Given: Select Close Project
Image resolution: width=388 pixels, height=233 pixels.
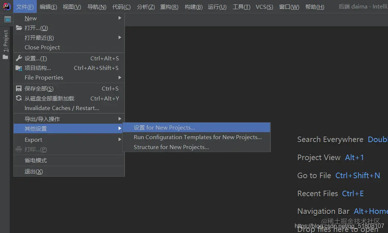Looking at the screenshot, I should click(x=69, y=47).
